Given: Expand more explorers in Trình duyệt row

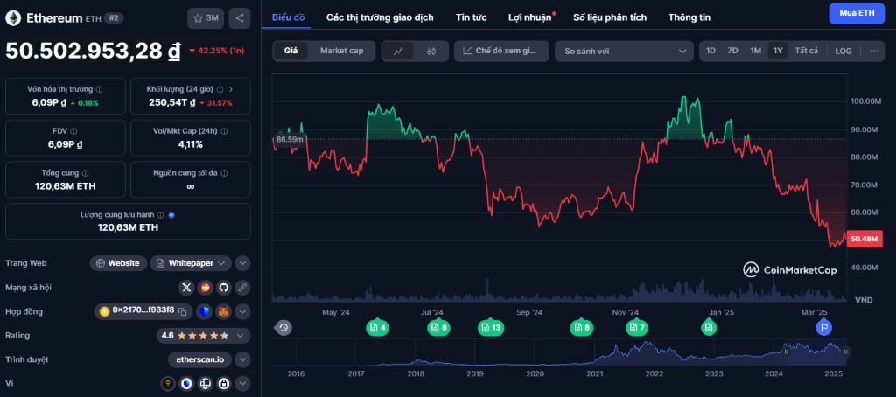Looking at the screenshot, I should click(242, 359).
